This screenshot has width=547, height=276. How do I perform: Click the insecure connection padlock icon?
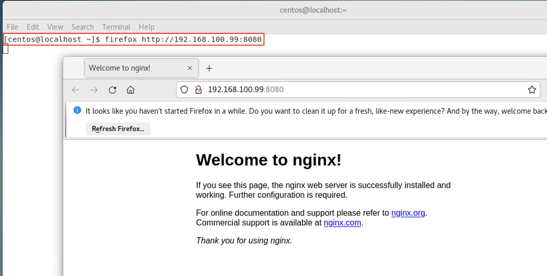(198, 90)
